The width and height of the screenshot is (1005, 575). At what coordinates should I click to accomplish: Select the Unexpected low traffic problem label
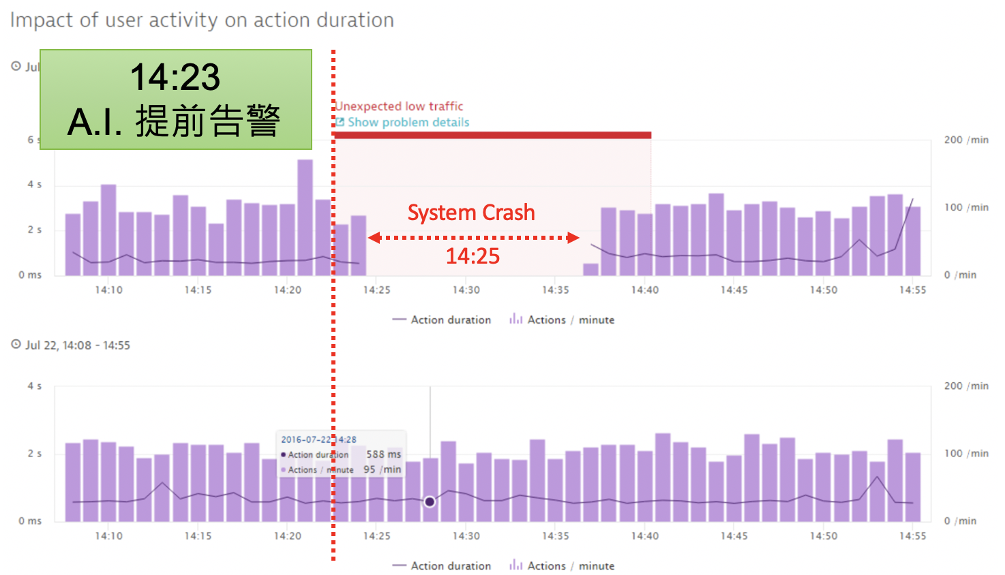click(399, 106)
